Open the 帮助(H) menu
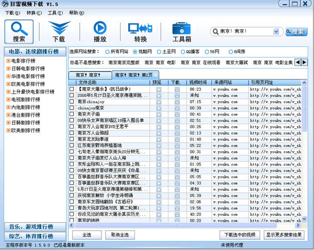The image size is (314, 250). (x=77, y=13)
